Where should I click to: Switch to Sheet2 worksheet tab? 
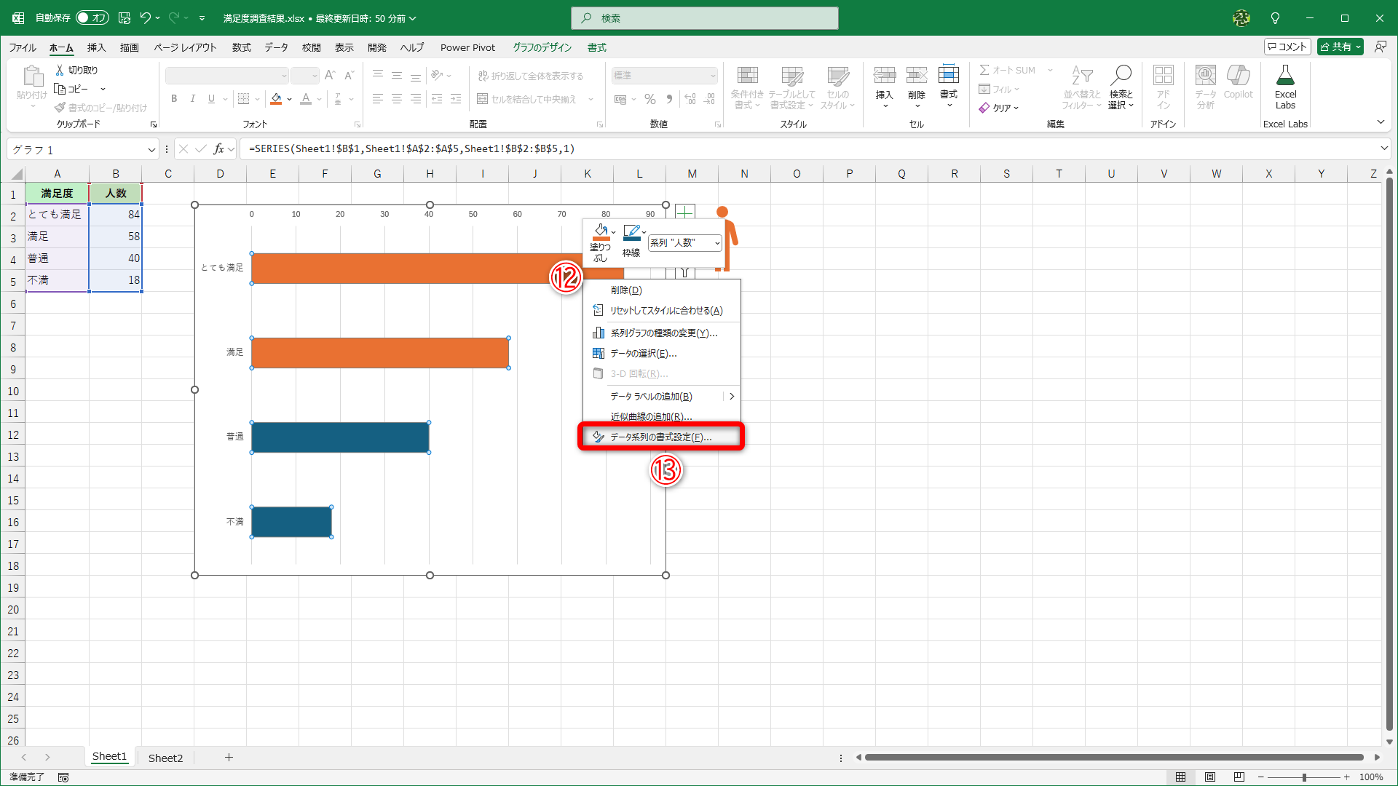165,758
